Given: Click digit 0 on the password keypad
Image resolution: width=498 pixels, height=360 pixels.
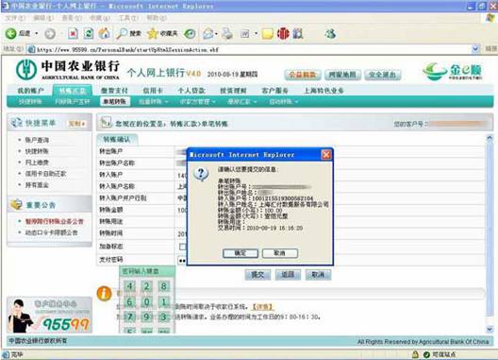Looking at the screenshot, I should (146, 301).
